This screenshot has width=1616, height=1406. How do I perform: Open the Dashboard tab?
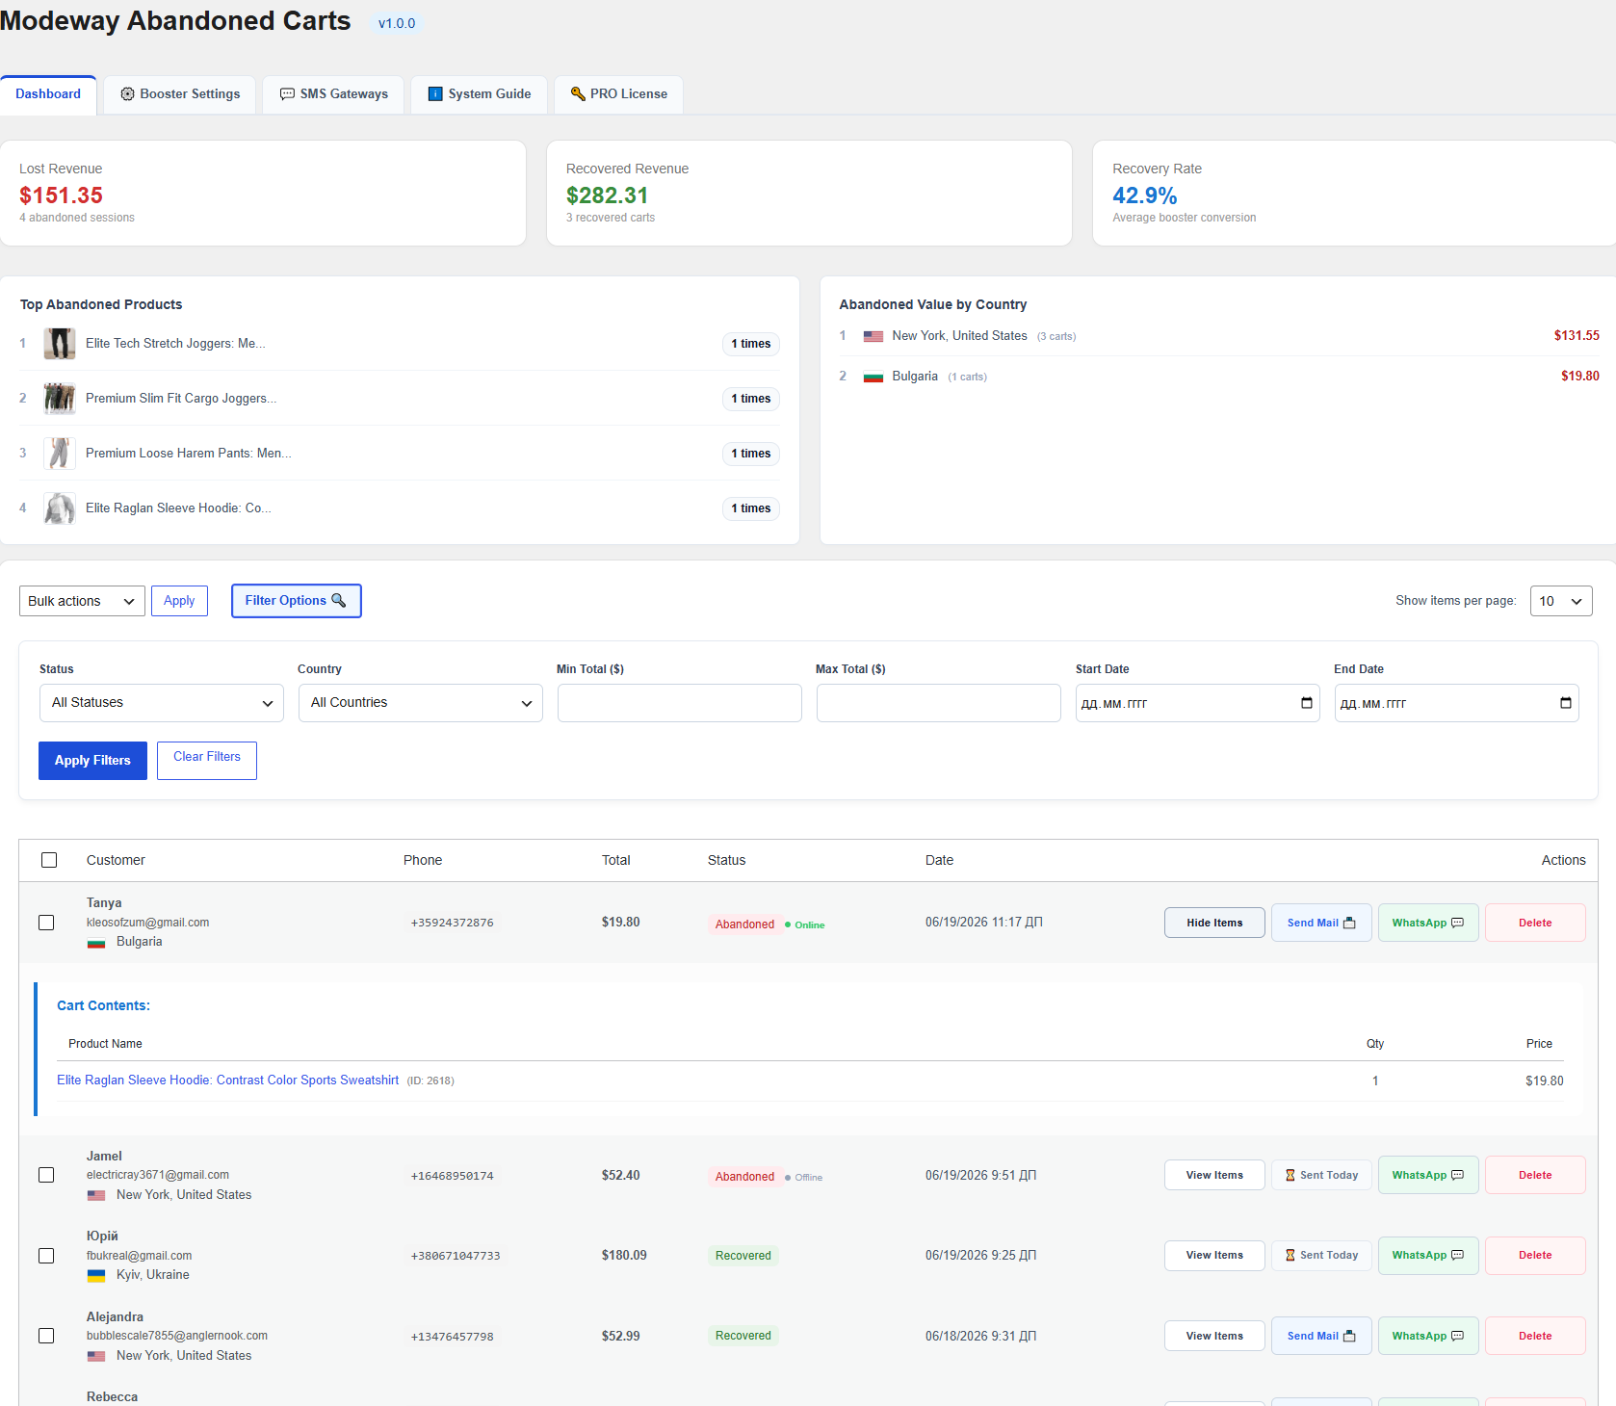pyautogui.click(x=48, y=94)
